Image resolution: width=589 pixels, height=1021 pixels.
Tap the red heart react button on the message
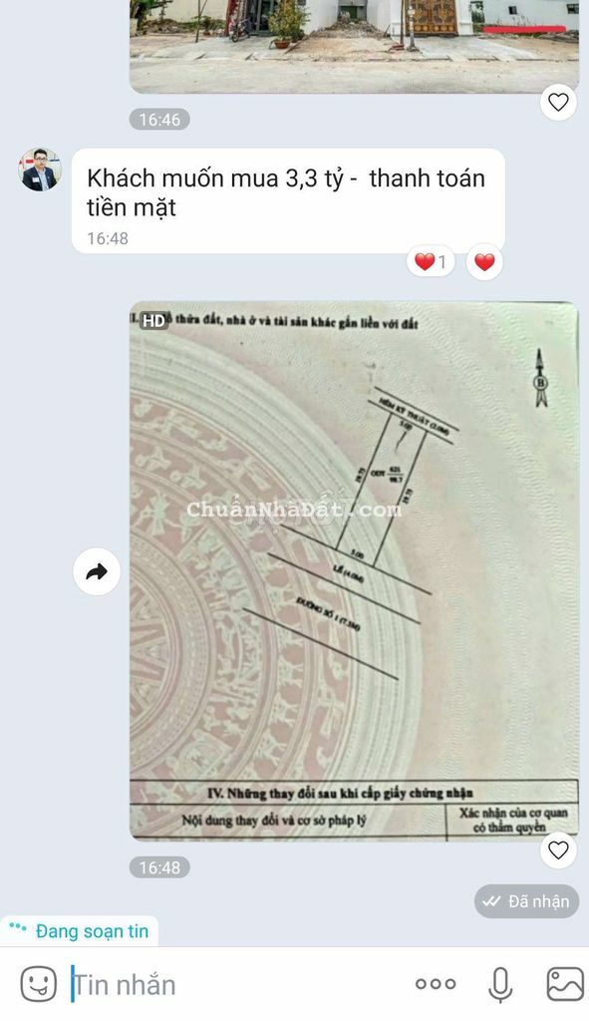point(484,262)
